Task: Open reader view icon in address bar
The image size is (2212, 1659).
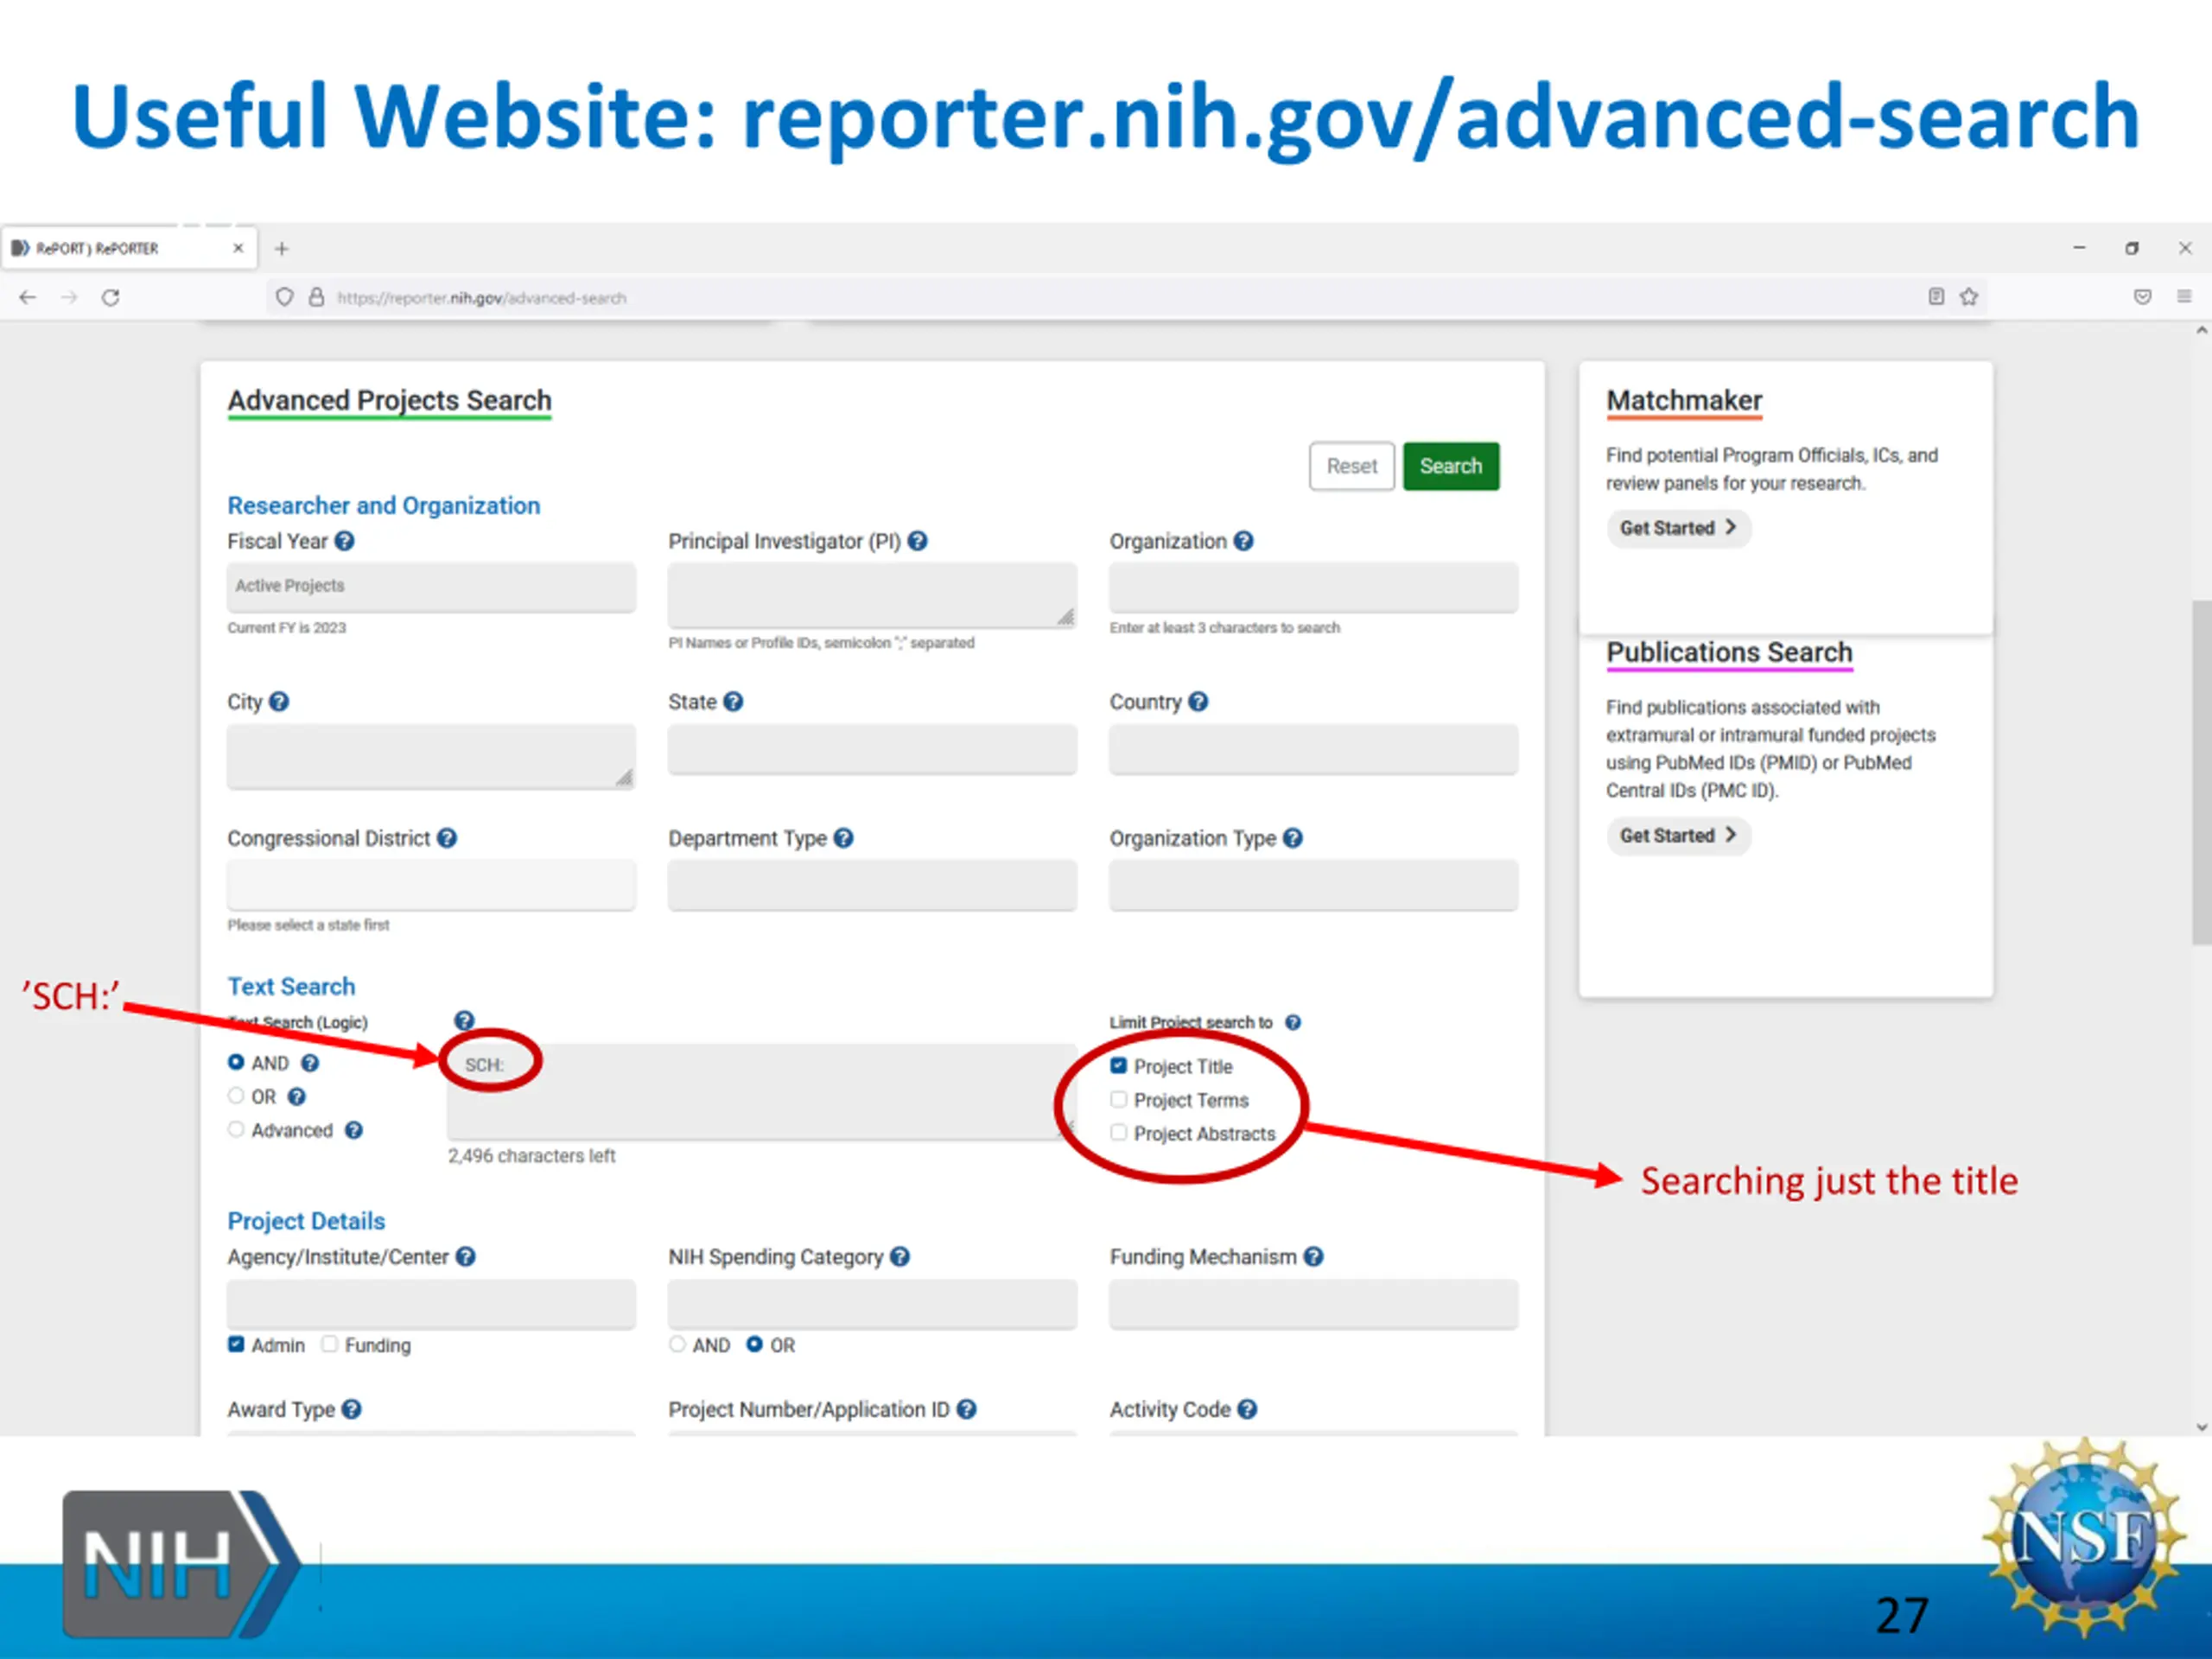Action: [x=1936, y=296]
